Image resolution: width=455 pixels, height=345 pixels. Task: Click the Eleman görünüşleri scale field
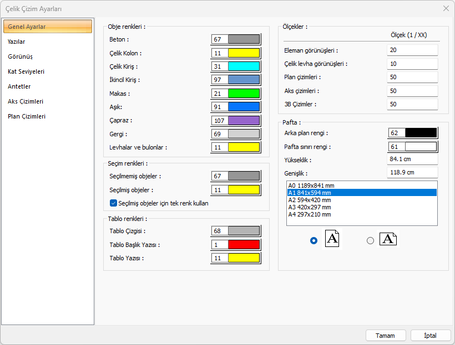pyautogui.click(x=412, y=50)
